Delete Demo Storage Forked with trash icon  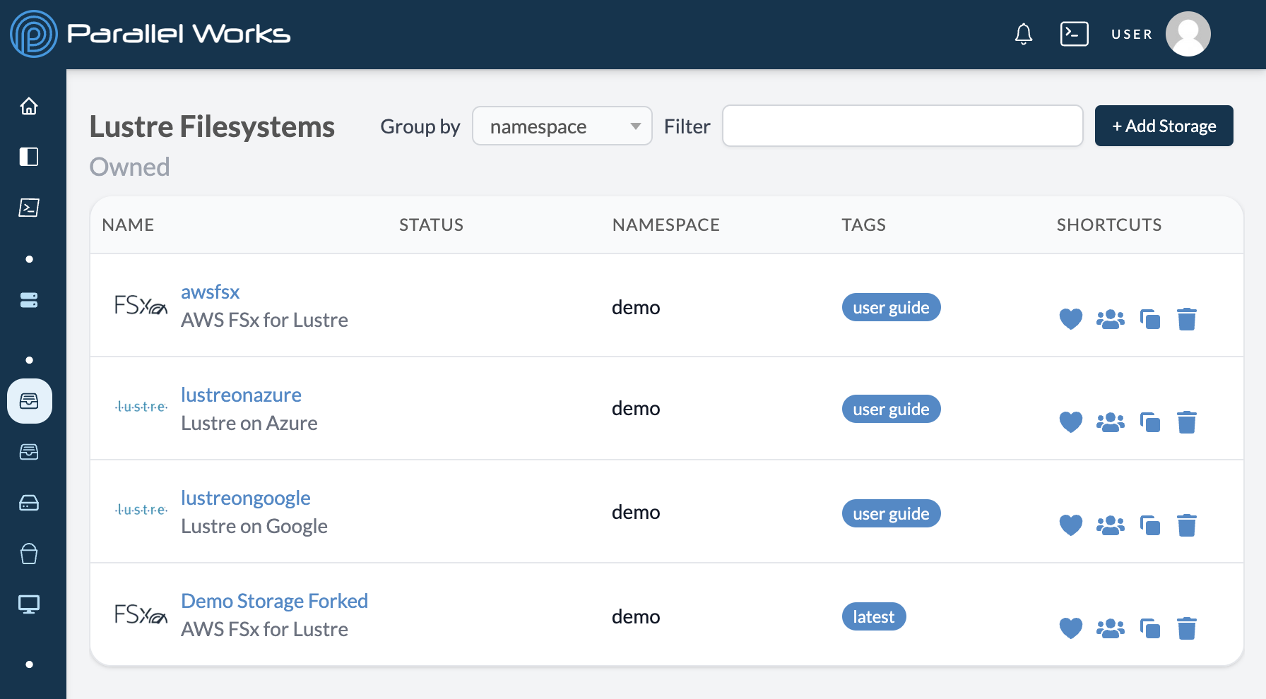pyautogui.click(x=1187, y=628)
